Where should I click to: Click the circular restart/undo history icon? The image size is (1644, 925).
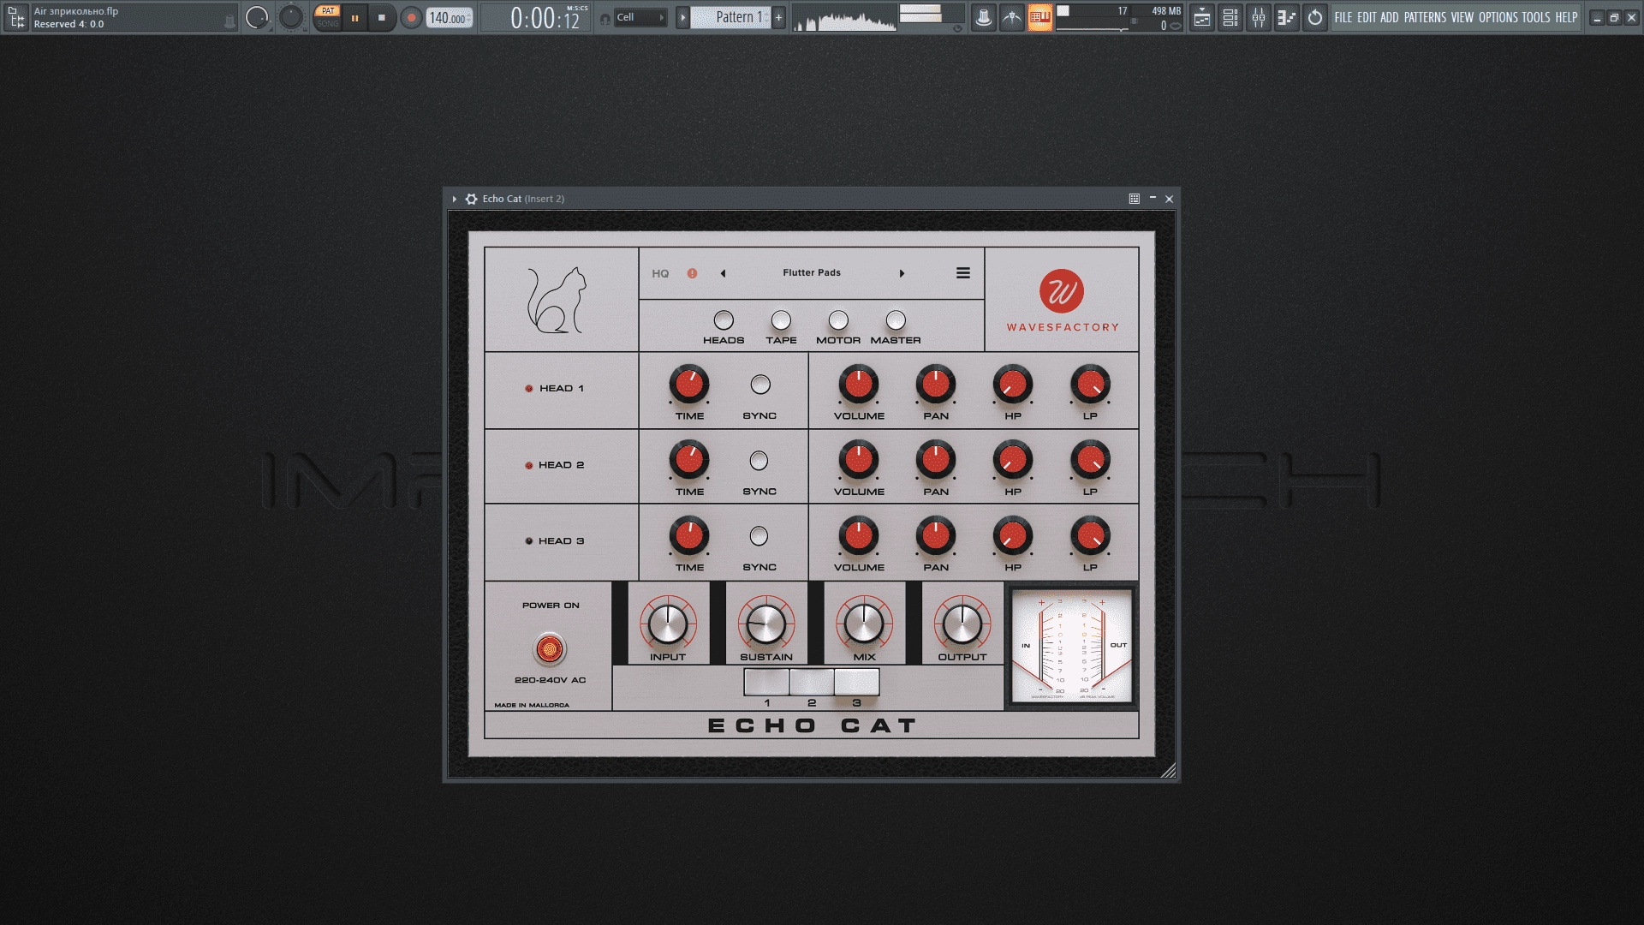pyautogui.click(x=1315, y=17)
